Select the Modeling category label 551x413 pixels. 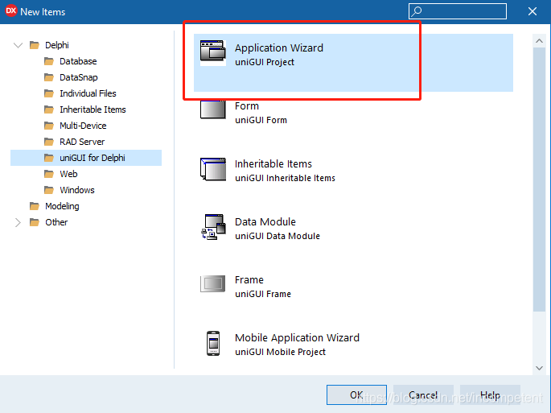click(62, 206)
